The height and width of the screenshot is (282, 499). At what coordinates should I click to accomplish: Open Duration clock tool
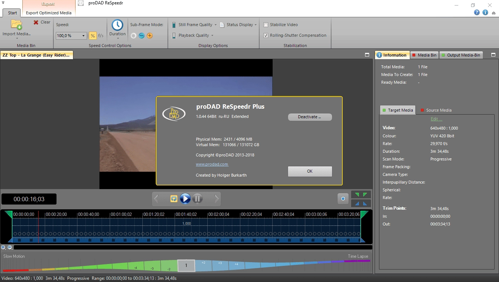[117, 25]
